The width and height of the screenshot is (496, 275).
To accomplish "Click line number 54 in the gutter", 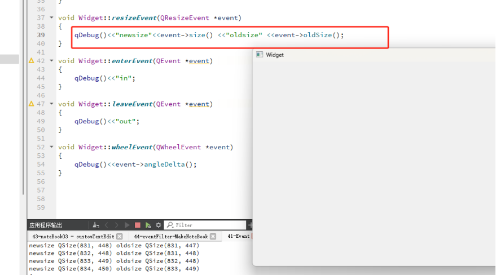I will (x=41, y=164).
